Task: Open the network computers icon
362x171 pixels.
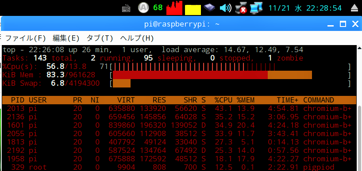Action: [x=256, y=8]
